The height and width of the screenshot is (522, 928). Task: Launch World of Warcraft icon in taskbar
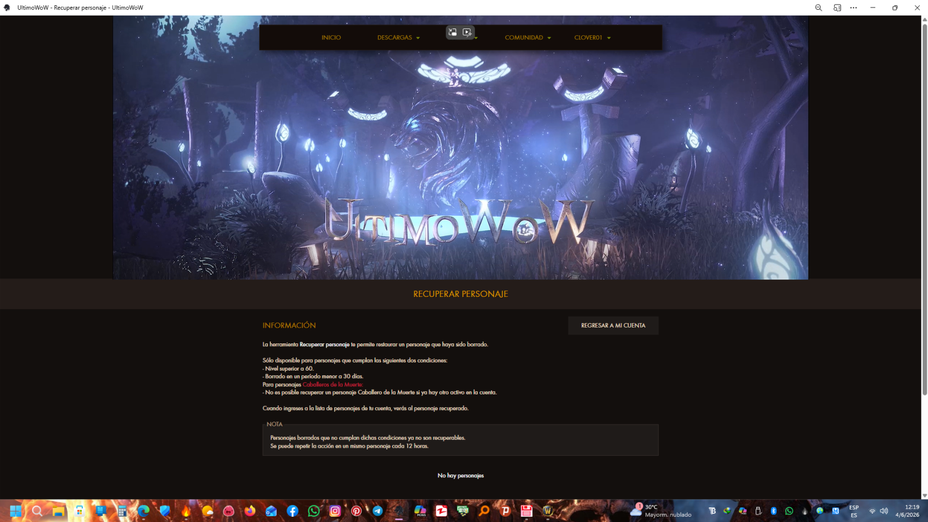point(548,511)
